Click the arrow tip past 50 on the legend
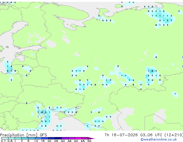Image resolution: width=183 pixels, height=142 pixels. [91, 138]
